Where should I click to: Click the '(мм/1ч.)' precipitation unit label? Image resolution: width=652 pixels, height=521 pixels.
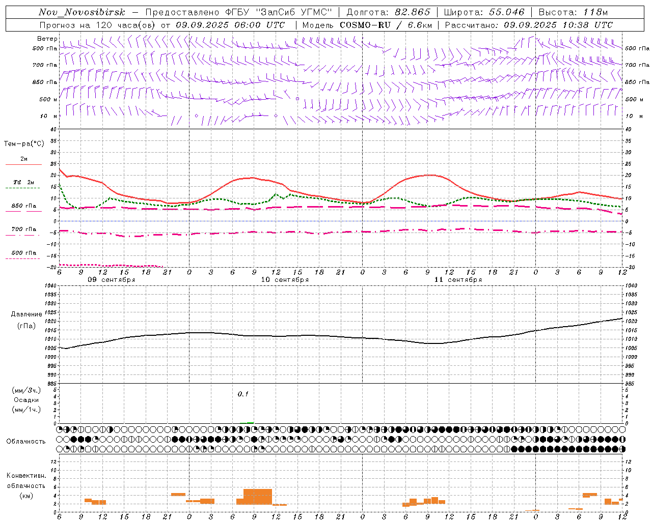pyautogui.click(x=26, y=410)
